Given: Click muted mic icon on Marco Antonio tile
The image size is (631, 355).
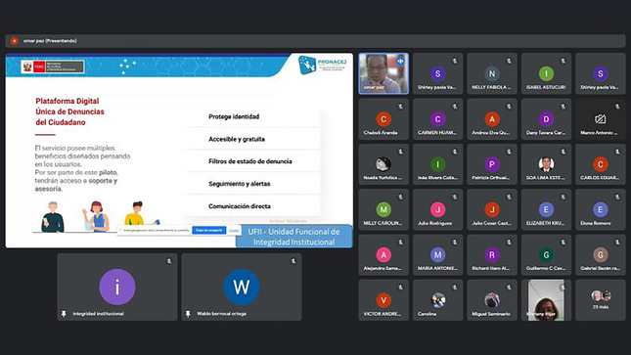Looking at the screenshot, I should (x=617, y=107).
